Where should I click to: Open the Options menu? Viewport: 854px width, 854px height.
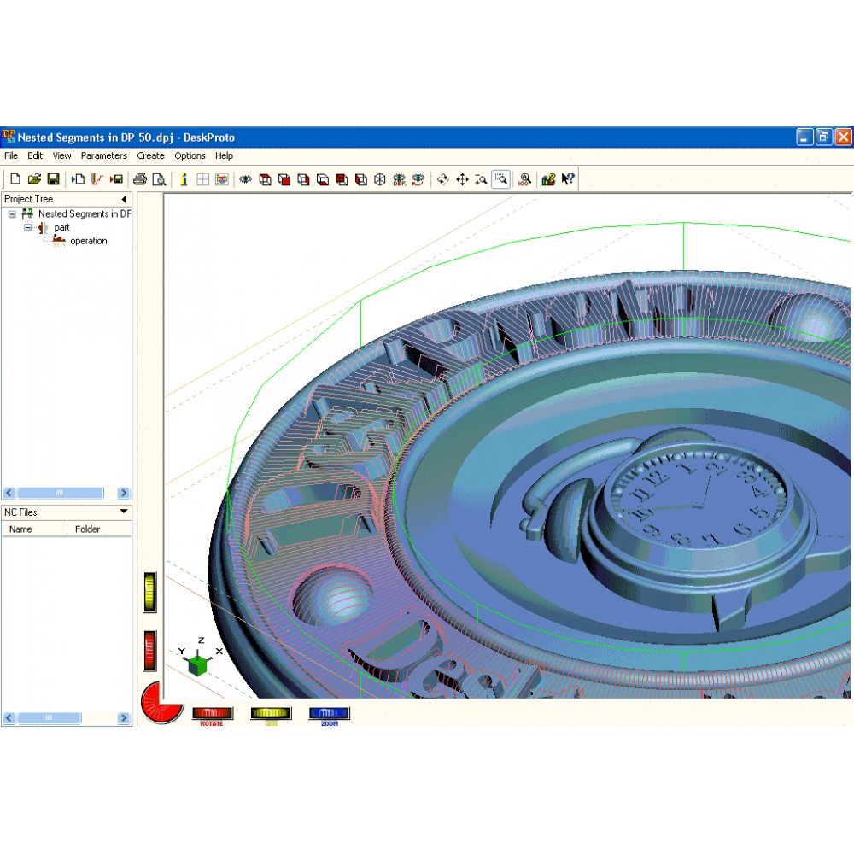pyautogui.click(x=190, y=155)
